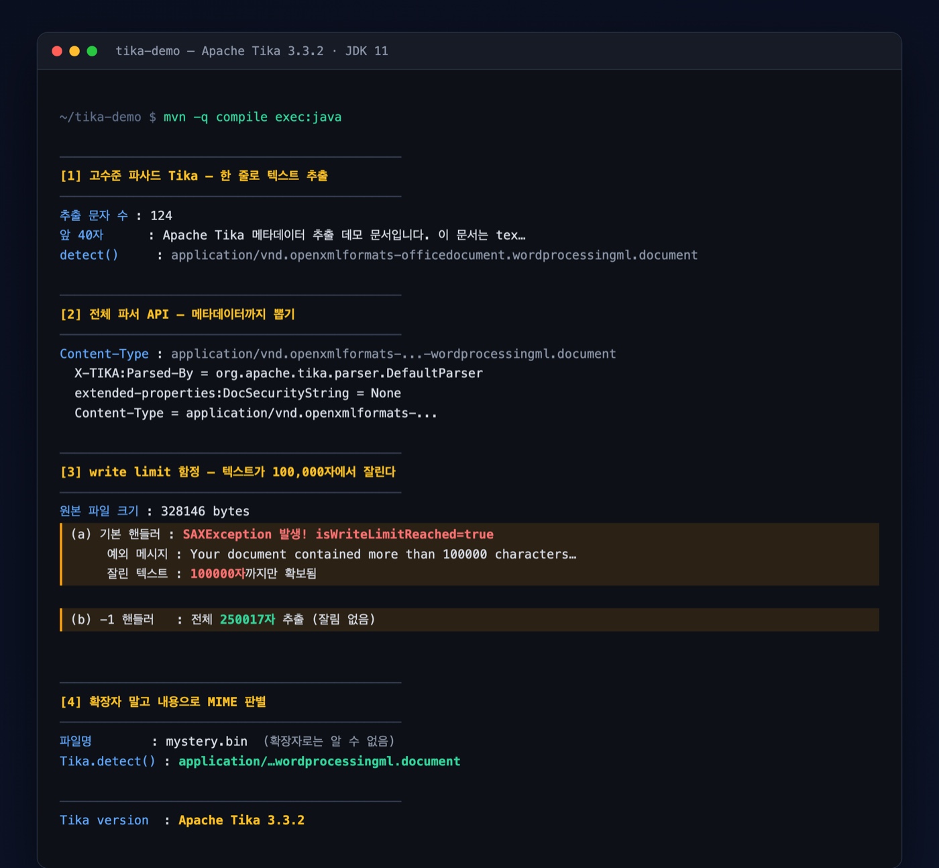Image resolution: width=939 pixels, height=868 pixels.
Task: Click heading '[1] 고수준 파사드 Tika'
Action: (x=129, y=176)
